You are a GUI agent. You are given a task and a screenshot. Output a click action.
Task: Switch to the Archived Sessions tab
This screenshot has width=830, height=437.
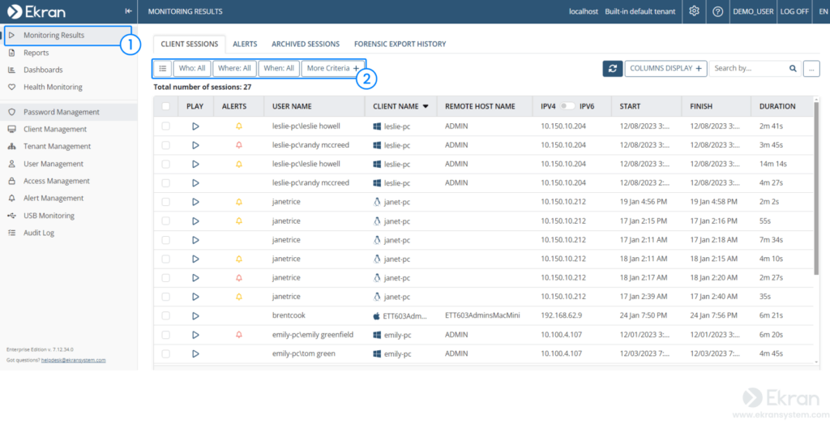(305, 44)
